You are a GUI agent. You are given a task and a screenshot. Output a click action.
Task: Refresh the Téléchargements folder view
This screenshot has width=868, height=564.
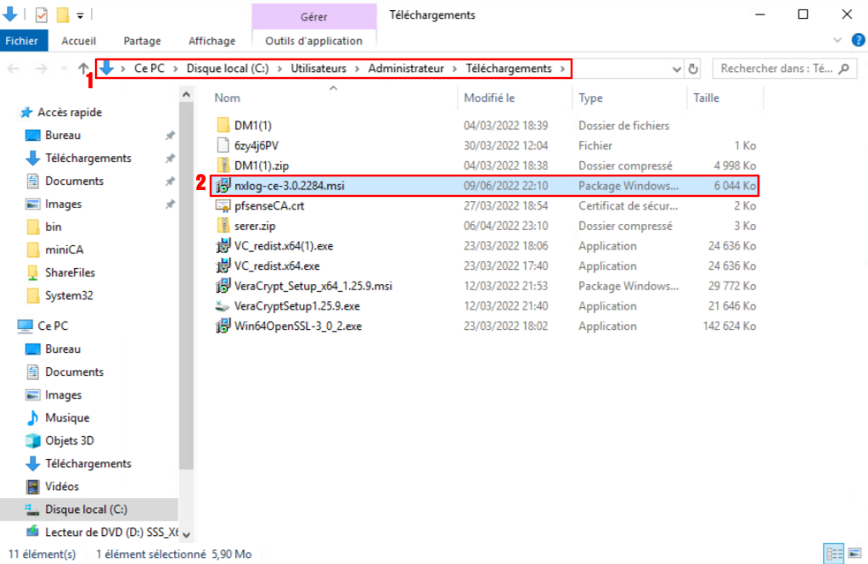pos(693,69)
